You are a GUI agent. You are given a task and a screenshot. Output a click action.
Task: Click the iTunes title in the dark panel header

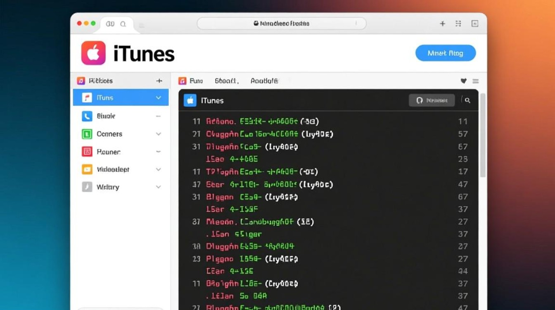(x=212, y=100)
